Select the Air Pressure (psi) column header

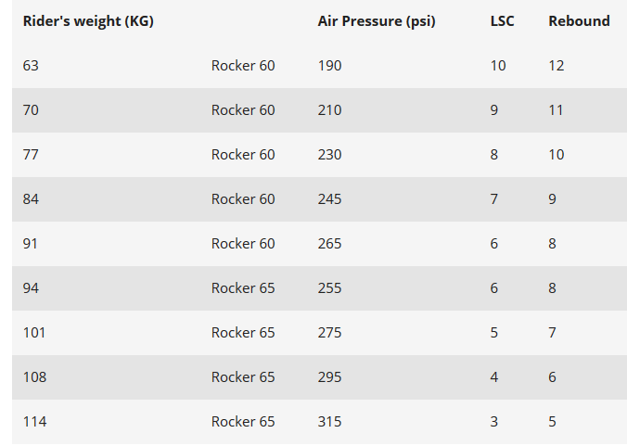click(377, 21)
